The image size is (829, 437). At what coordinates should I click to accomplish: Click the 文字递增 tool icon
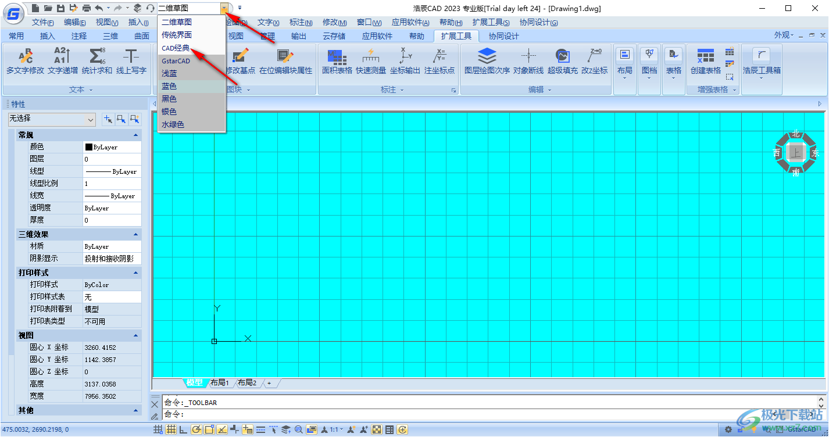point(62,56)
